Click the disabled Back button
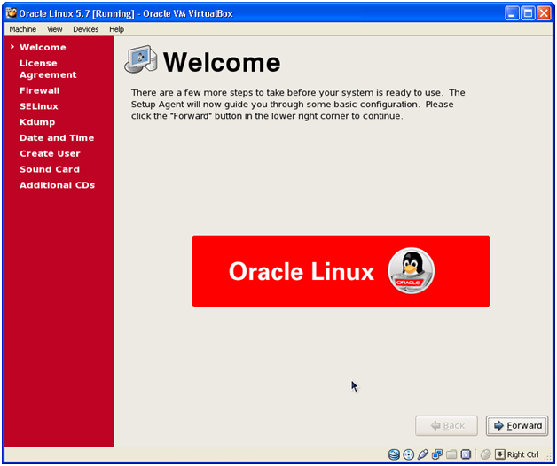Viewport: 557px width, 466px height. click(x=446, y=425)
